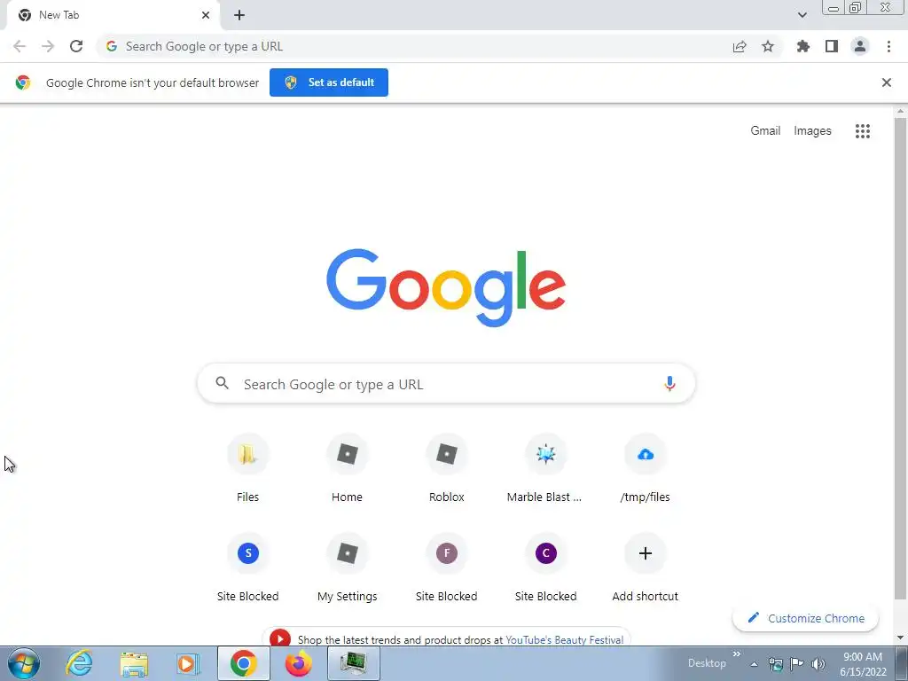Open the share this page icon
The width and height of the screenshot is (908, 681).
point(740,46)
